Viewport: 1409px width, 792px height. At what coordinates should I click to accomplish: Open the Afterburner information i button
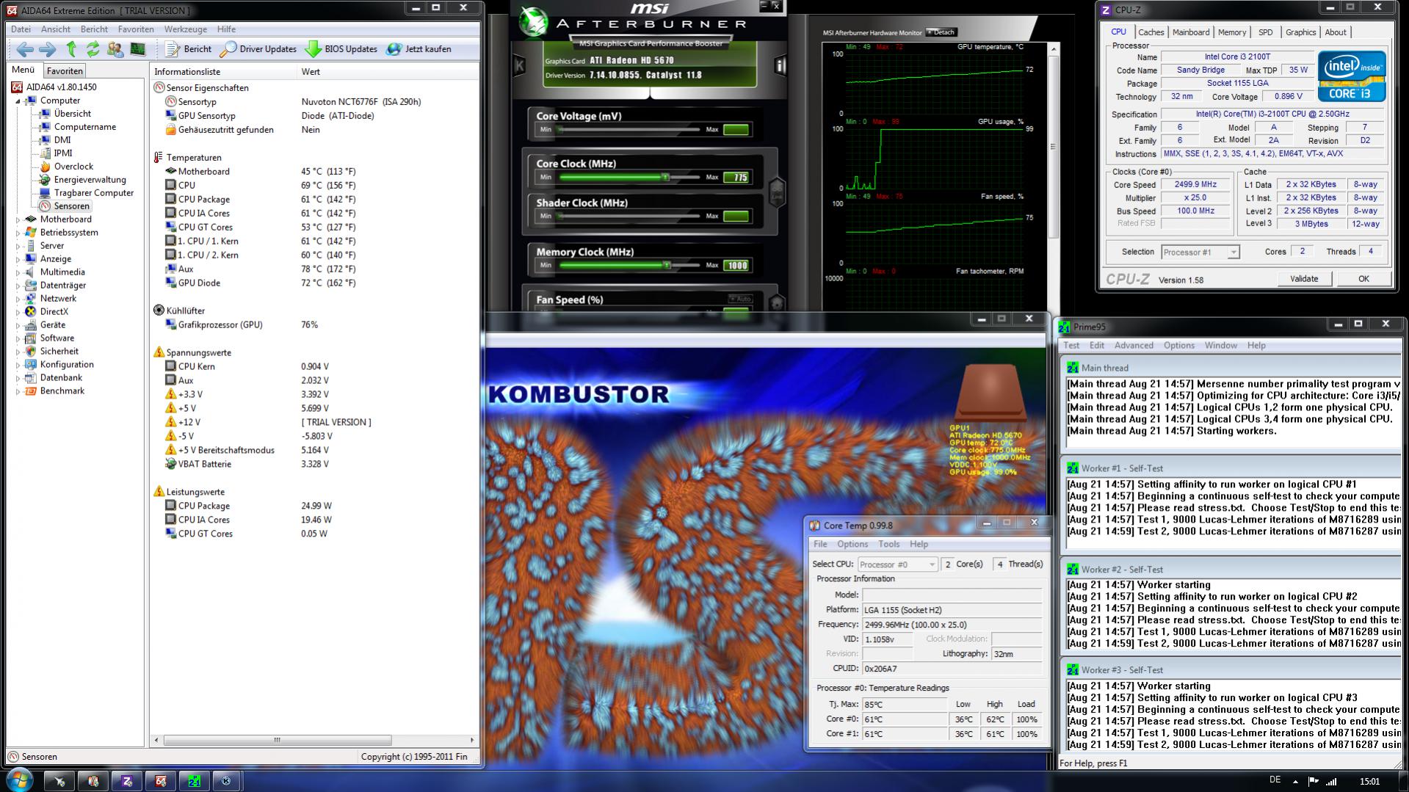(x=780, y=65)
